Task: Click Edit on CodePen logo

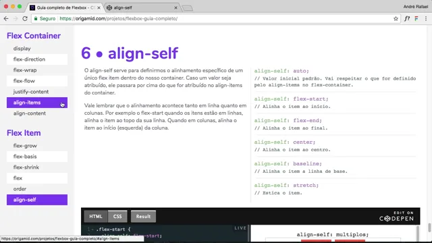Action: [396, 216]
